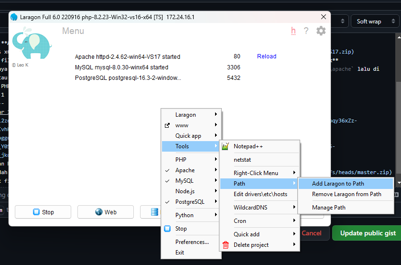
Task: Expand the Cron submenu
Action: coord(260,221)
